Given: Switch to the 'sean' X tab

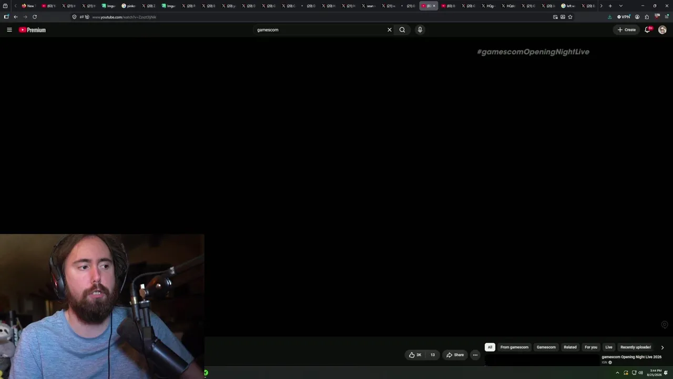Looking at the screenshot, I should pos(368,6).
